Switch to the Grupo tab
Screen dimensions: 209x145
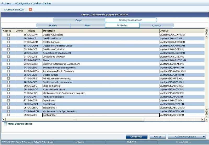(x=79, y=20)
